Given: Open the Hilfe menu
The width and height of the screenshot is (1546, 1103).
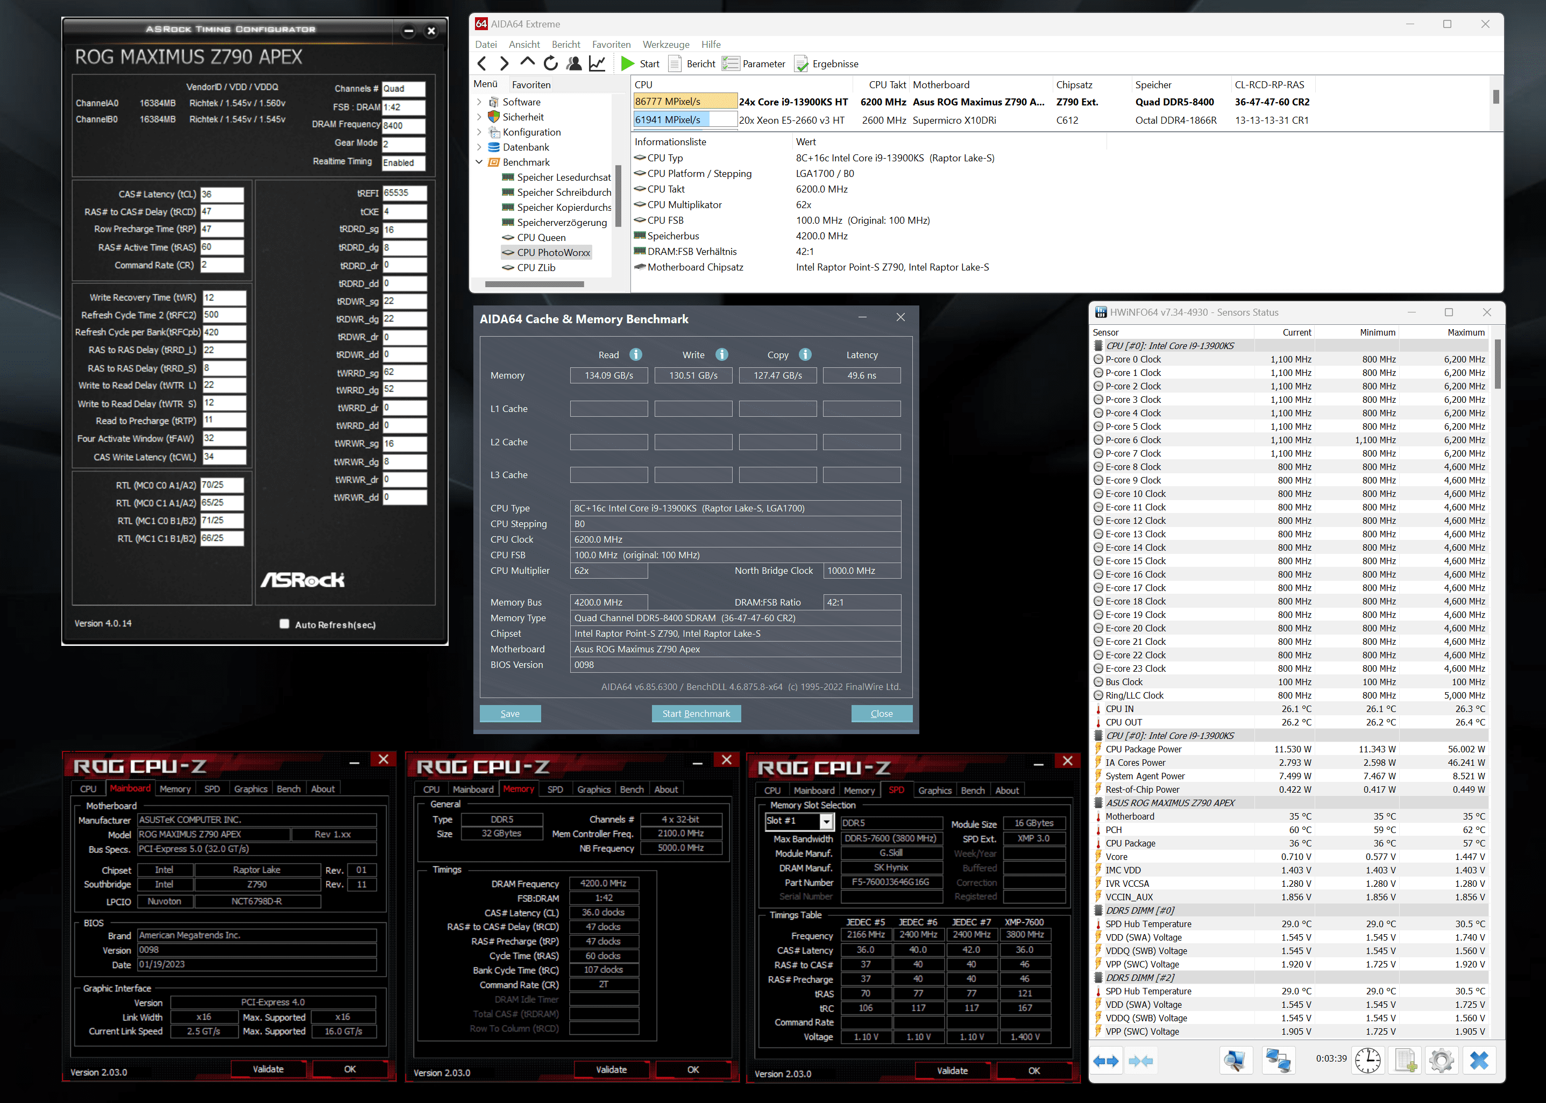Looking at the screenshot, I should point(711,44).
